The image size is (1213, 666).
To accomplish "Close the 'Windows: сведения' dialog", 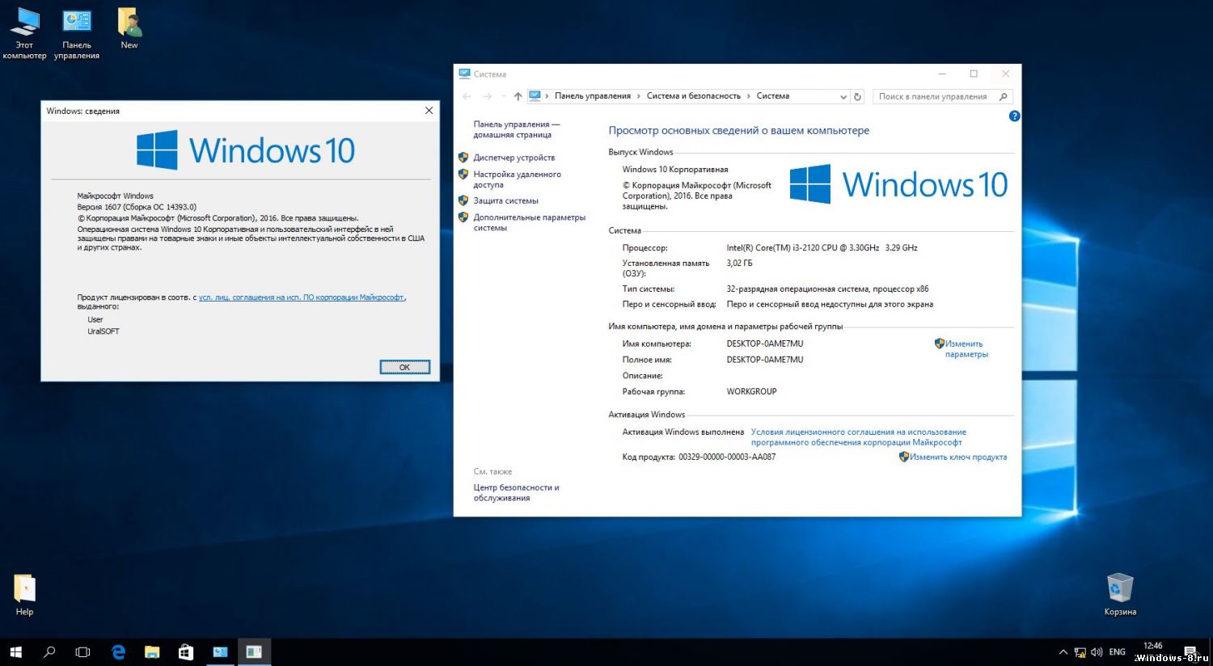I will [x=429, y=111].
